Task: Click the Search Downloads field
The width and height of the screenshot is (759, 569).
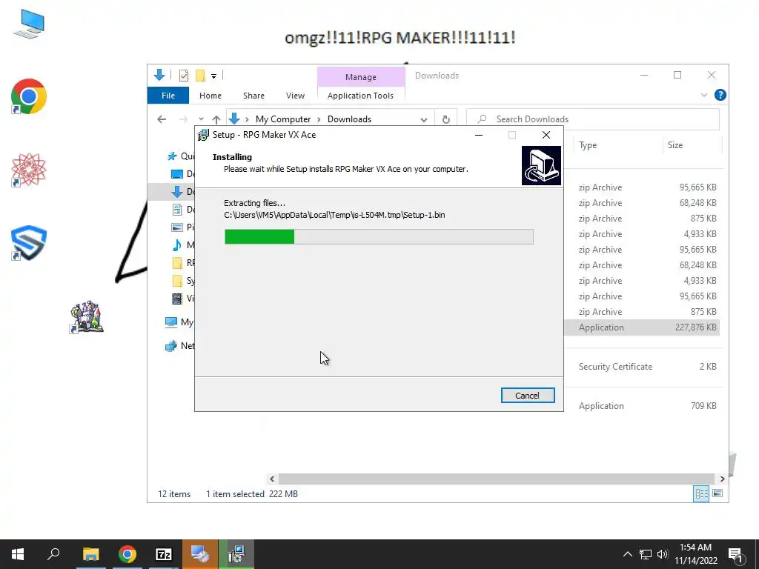Action: [592, 119]
